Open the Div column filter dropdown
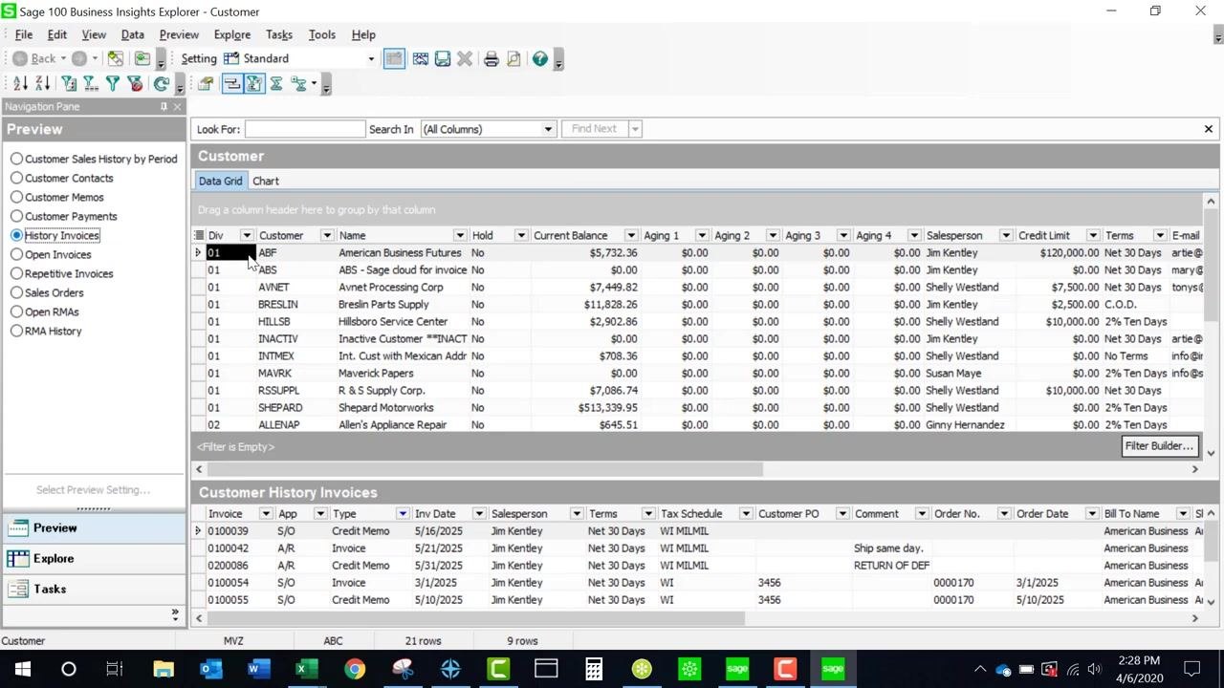The height and width of the screenshot is (688, 1224). tap(246, 235)
